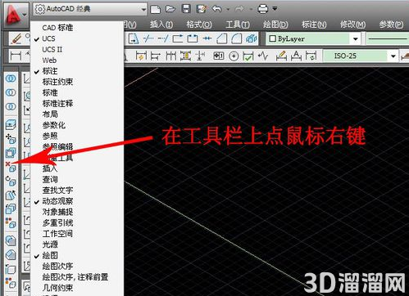The width and height of the screenshot is (409, 296).
Task: Open the Quick Access Toolbar customize arrow
Action: (x=275, y=9)
